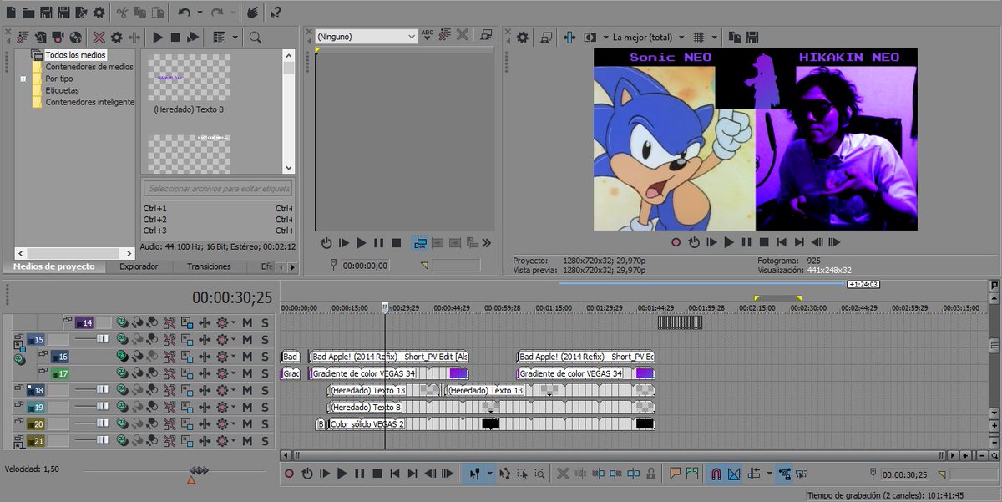This screenshot has width=1002, height=502.
Task: Switch to the Transiciones tab
Action: pyautogui.click(x=209, y=266)
